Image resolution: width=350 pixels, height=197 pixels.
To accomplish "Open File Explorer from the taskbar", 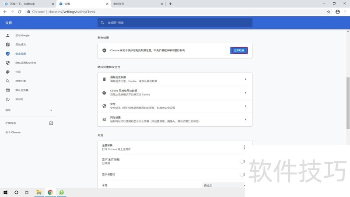I will click(39, 192).
